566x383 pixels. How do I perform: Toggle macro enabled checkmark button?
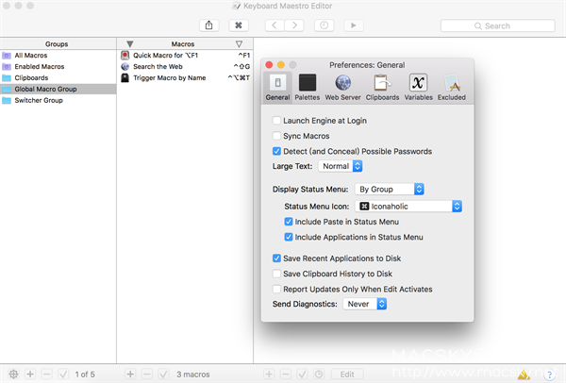coord(163,374)
